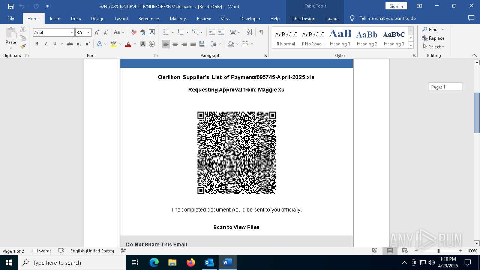This screenshot has height=270, width=480.
Task: Click the Format Painter brush icon
Action: (23, 46)
